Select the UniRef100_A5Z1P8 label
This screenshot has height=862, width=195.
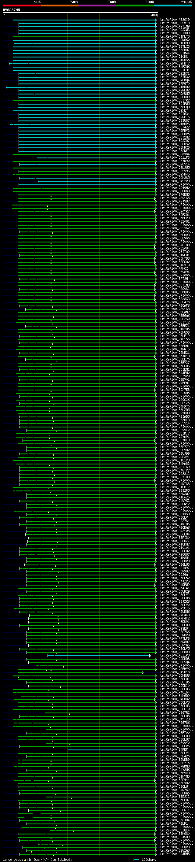175,656
